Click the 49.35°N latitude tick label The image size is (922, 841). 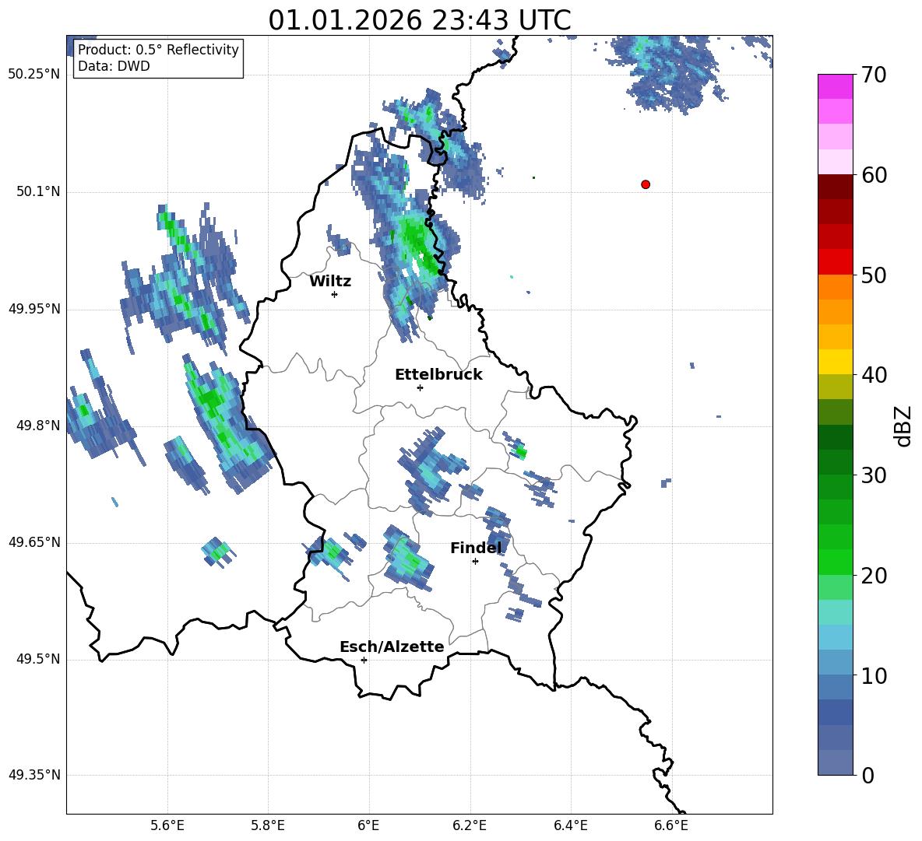(x=33, y=775)
